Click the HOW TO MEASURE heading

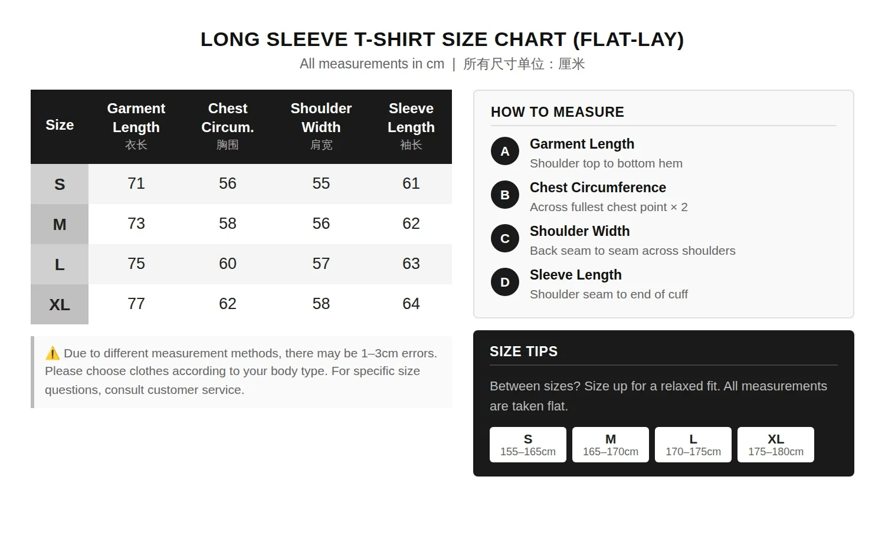point(558,112)
